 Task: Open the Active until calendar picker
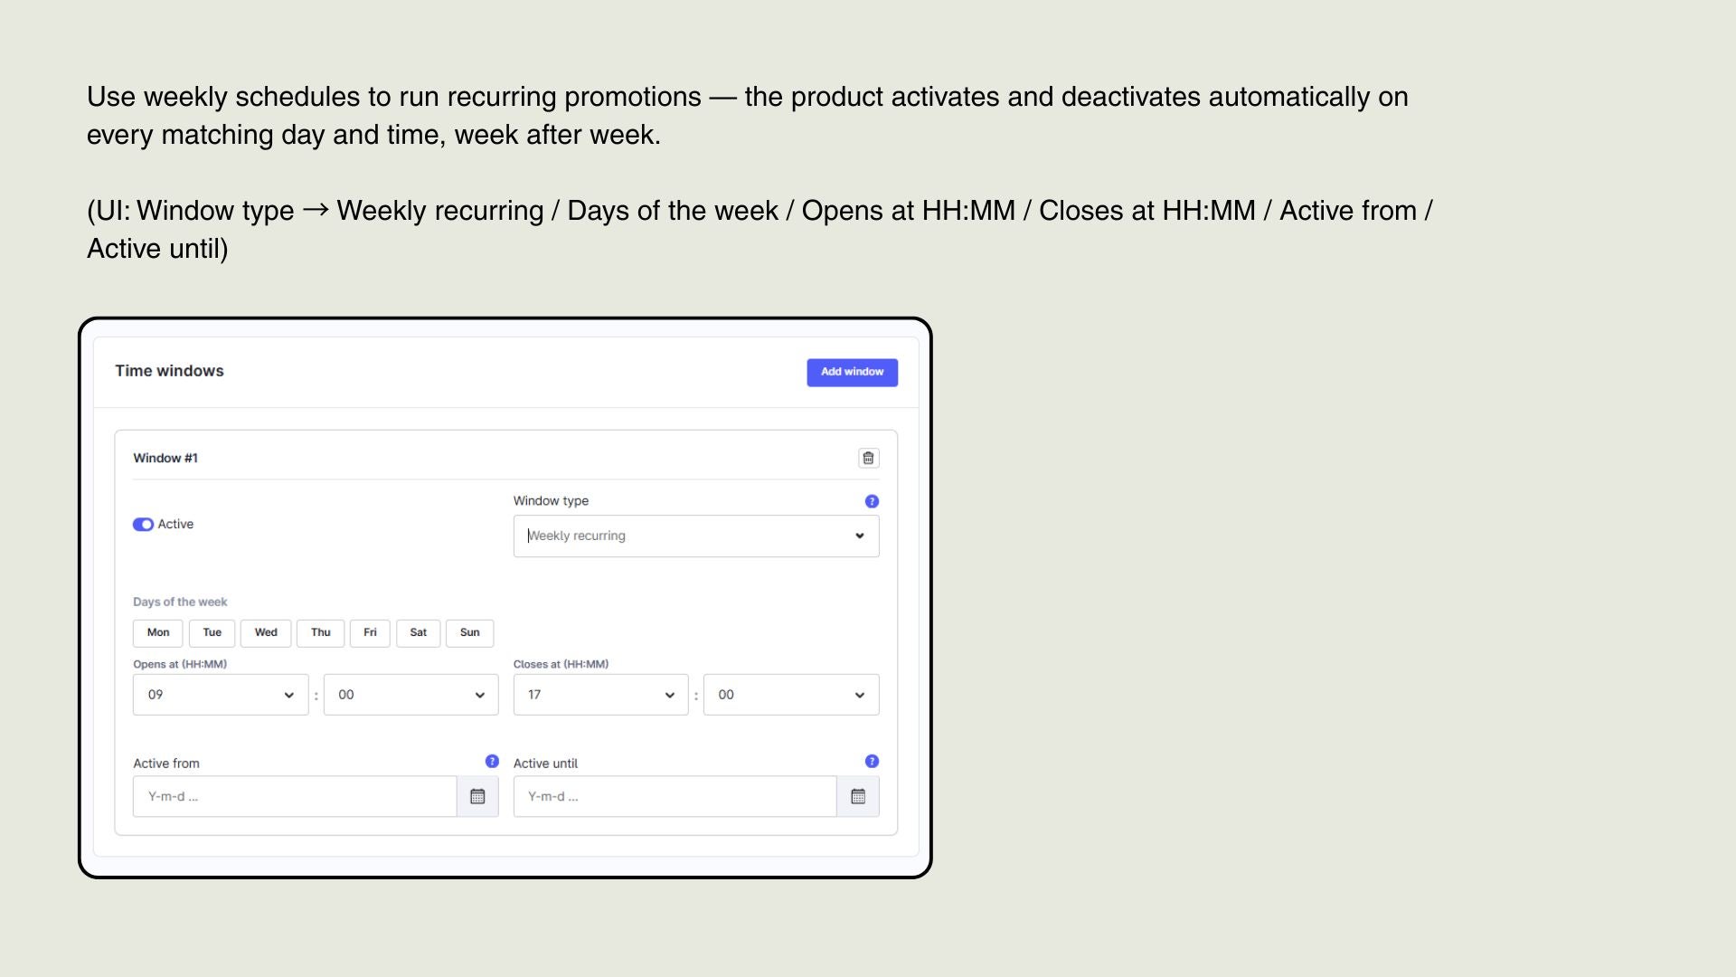tap(858, 796)
